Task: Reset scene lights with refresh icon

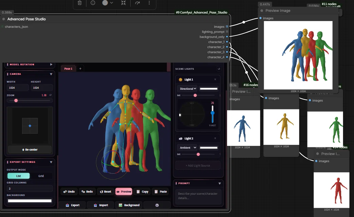Action: tap(219, 69)
